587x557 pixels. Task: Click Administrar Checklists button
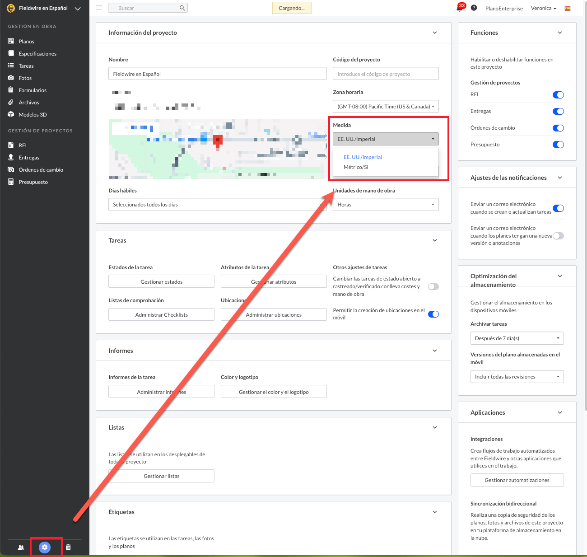point(161,314)
